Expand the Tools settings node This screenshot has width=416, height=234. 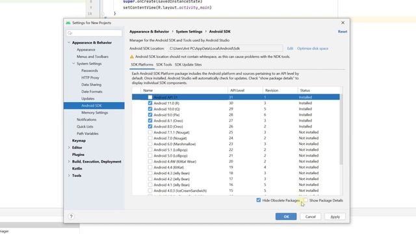coord(69,175)
